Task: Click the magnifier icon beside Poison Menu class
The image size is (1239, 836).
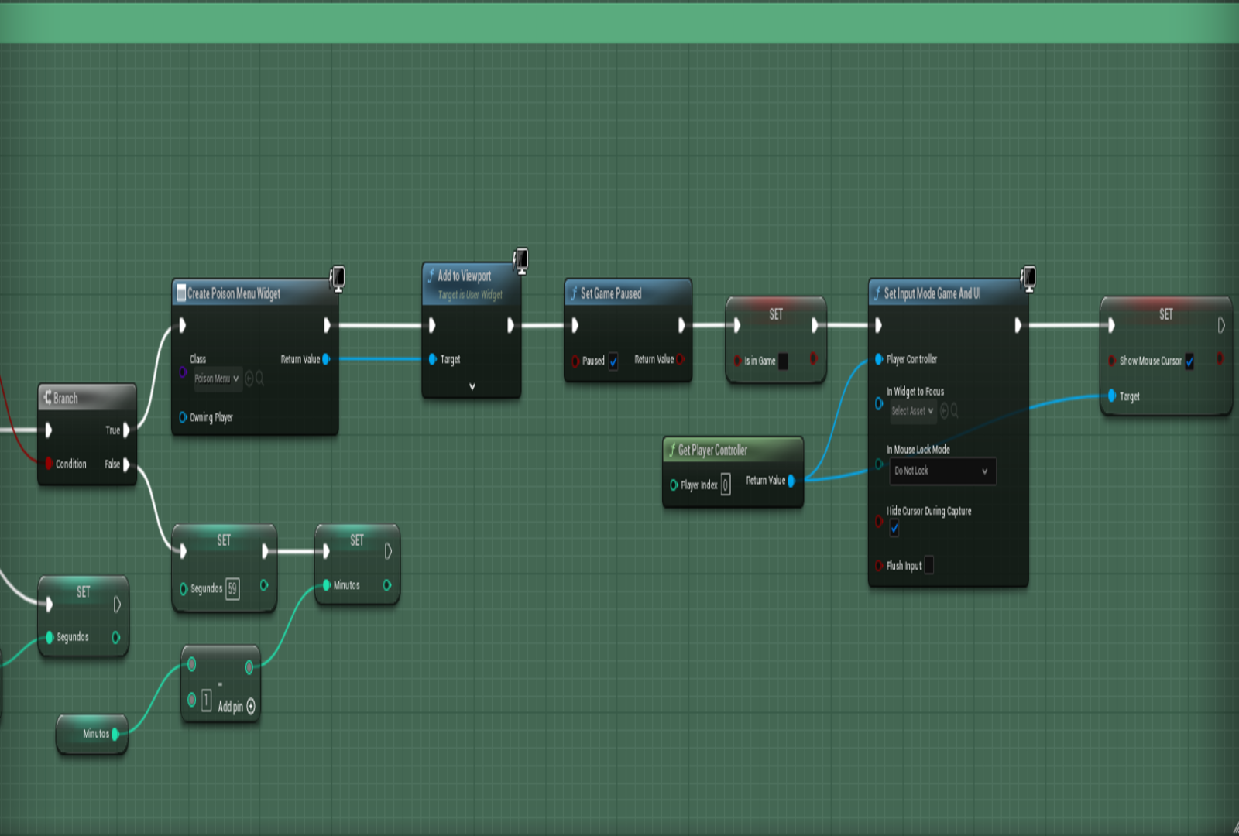Action: coord(260,379)
